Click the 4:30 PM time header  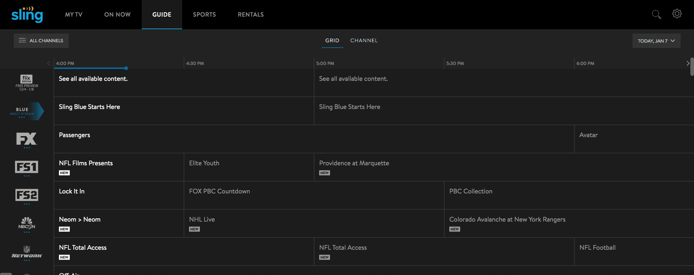[x=195, y=63]
